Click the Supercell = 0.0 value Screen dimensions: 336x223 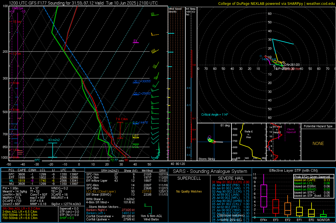coord(69,208)
